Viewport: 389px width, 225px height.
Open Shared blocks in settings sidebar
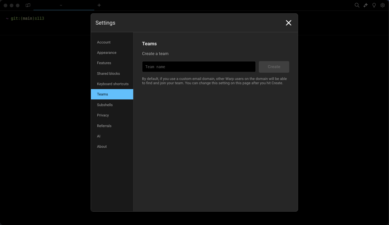click(108, 74)
